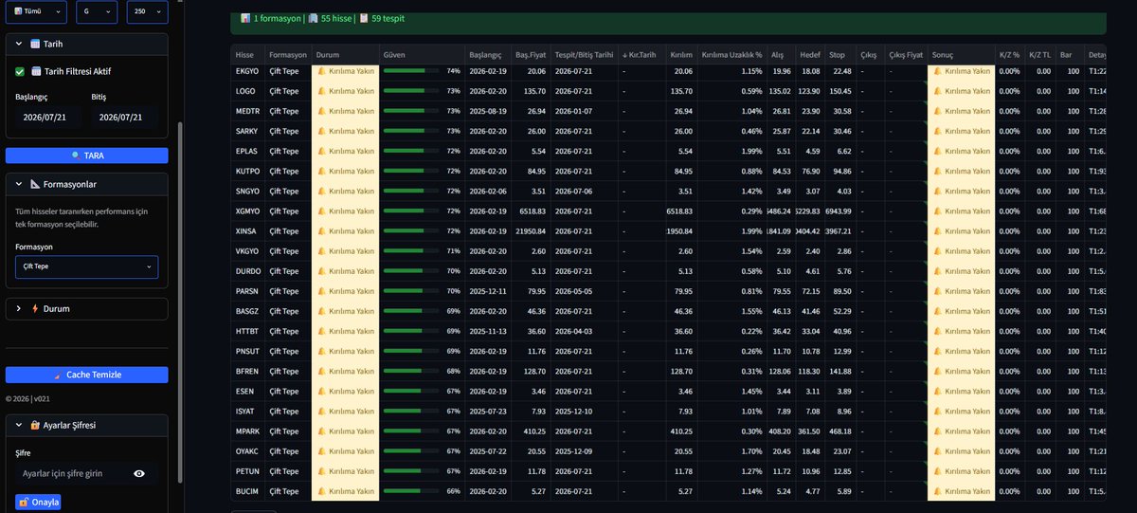Click the PNSUT ticker cell

click(x=247, y=352)
